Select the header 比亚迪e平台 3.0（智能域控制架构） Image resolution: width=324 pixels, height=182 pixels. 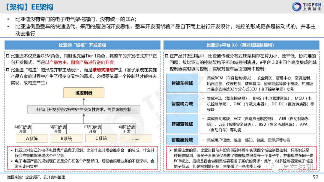241,45
